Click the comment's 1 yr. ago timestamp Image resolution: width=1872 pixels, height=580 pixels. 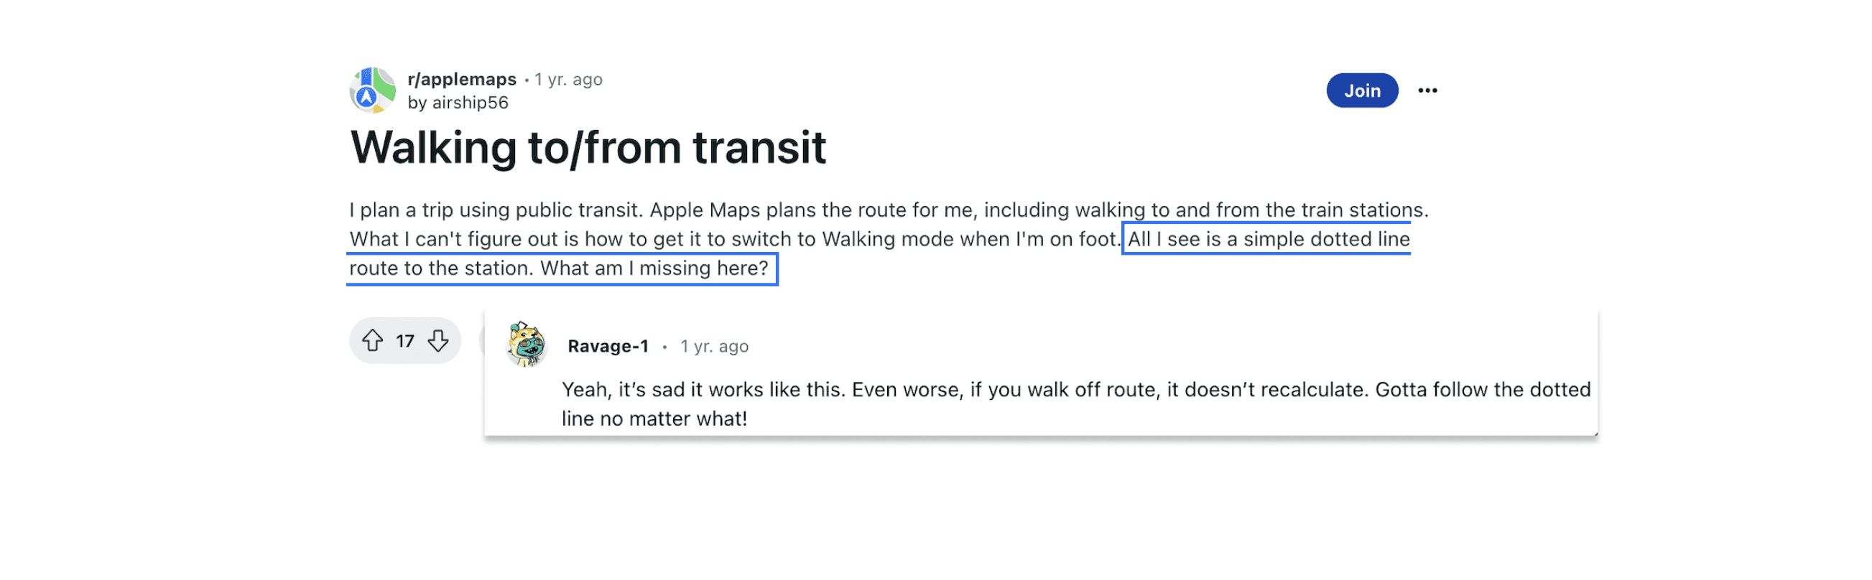click(x=713, y=346)
